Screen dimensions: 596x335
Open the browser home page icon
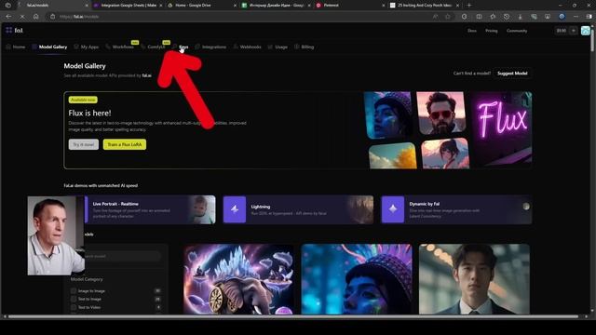click(36, 17)
